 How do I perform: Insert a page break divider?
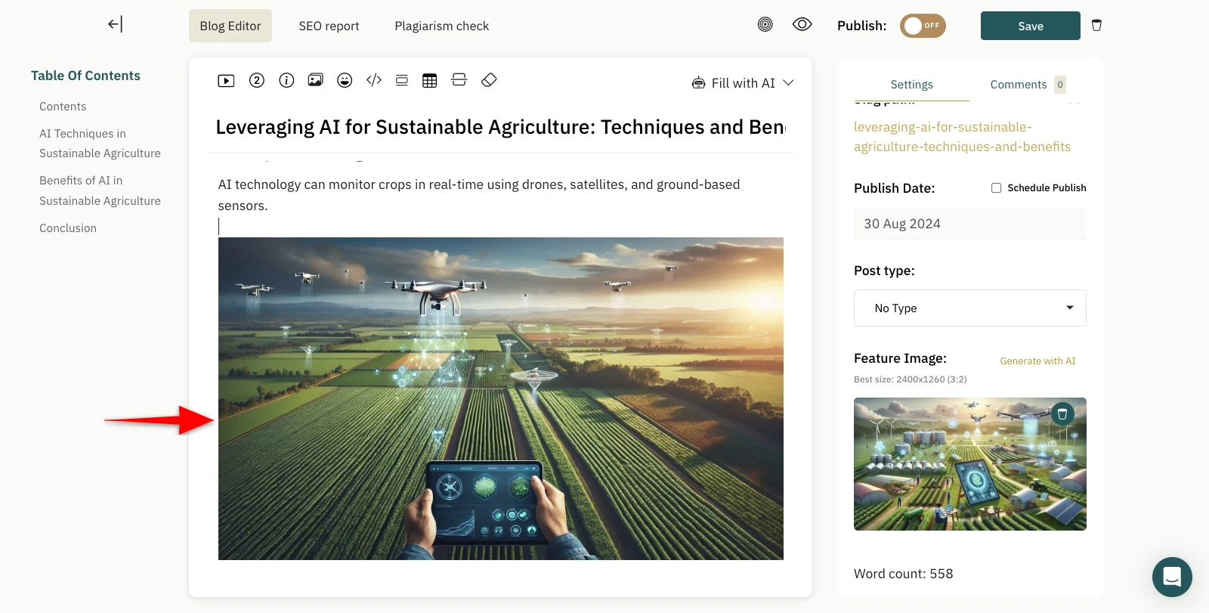[459, 80]
